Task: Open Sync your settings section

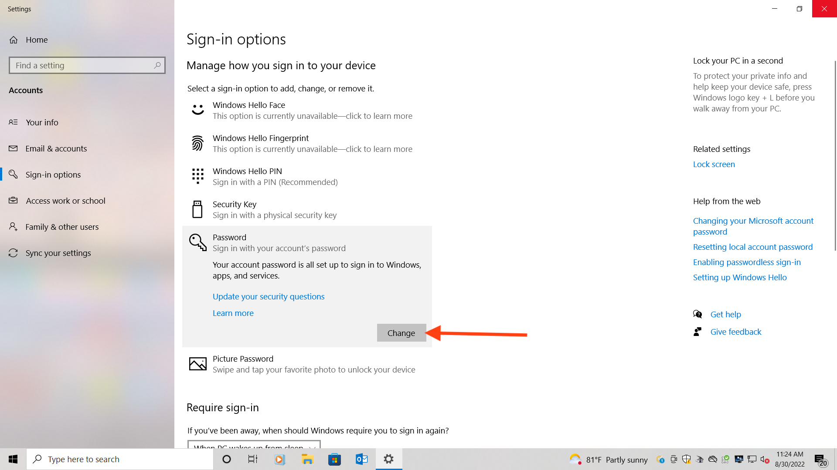Action: coord(87,253)
